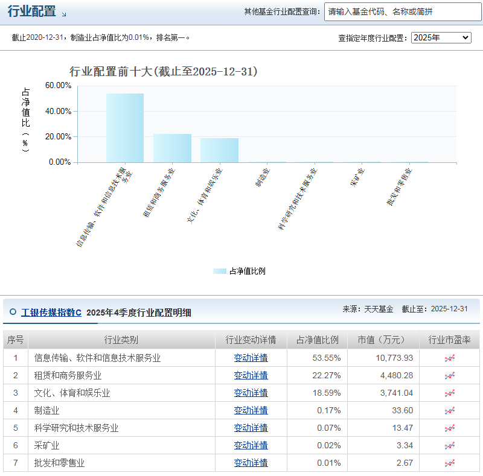This screenshot has height=476, width=483.
Task: Click the 信息传输、软件和信息技术服务业 table cell
Action: 121,358
